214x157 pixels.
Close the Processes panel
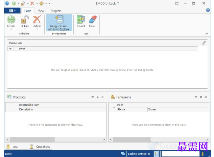pyautogui.click(x=103, y=97)
